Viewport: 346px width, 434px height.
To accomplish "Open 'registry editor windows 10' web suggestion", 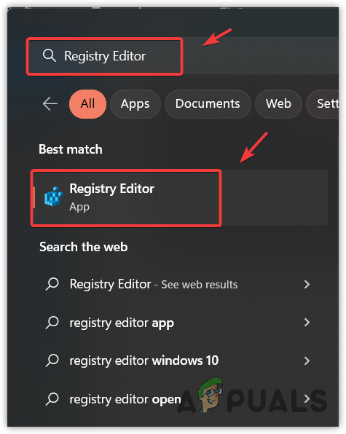I will (177, 360).
